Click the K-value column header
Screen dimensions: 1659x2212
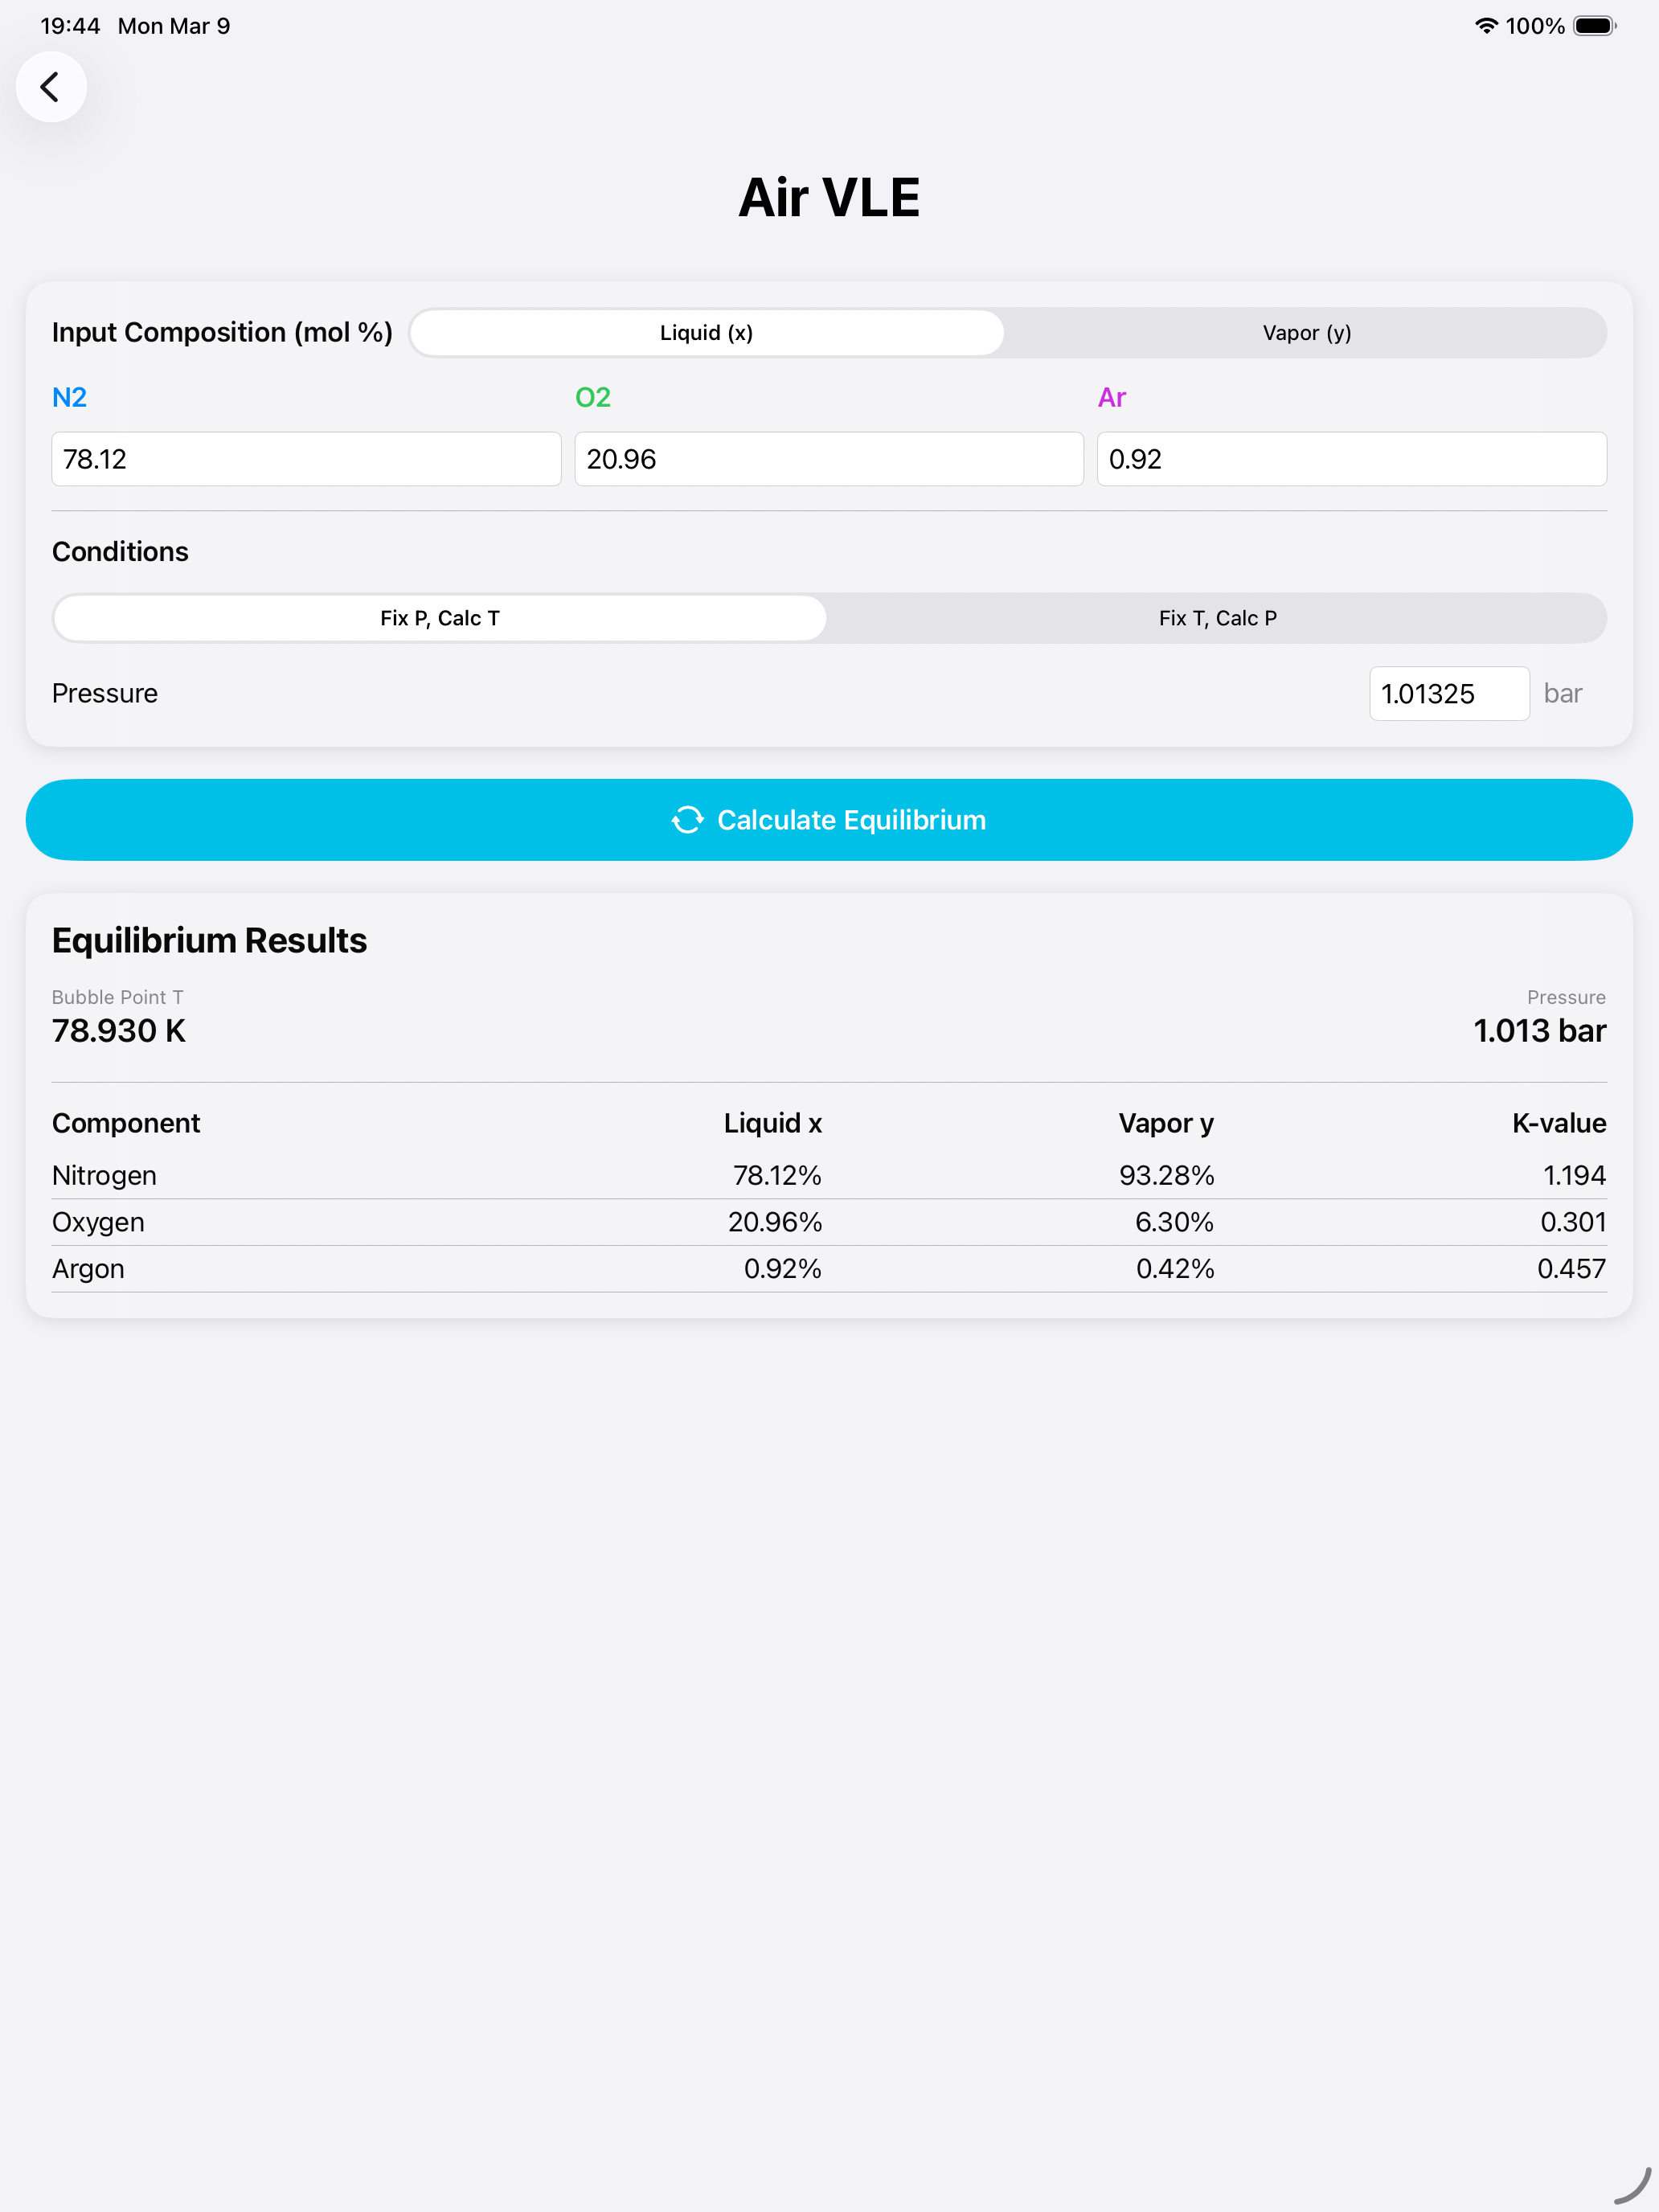click(x=1558, y=1123)
